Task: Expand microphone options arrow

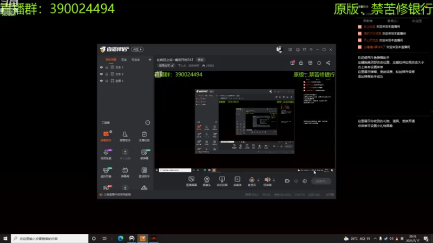Action: tap(258, 180)
